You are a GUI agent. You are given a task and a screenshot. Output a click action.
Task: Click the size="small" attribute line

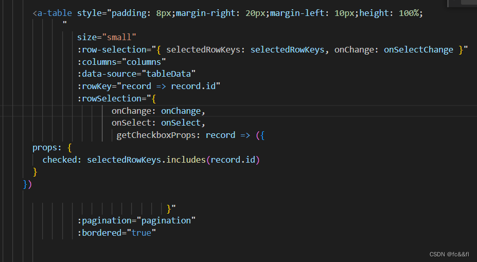point(107,37)
